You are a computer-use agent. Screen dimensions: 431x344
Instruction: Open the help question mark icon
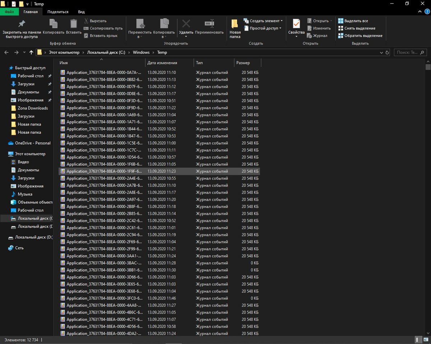tap(426, 12)
